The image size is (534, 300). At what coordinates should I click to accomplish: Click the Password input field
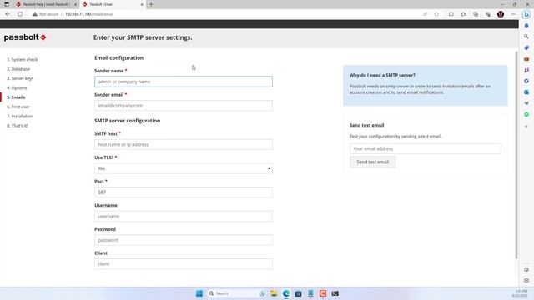tap(184, 240)
